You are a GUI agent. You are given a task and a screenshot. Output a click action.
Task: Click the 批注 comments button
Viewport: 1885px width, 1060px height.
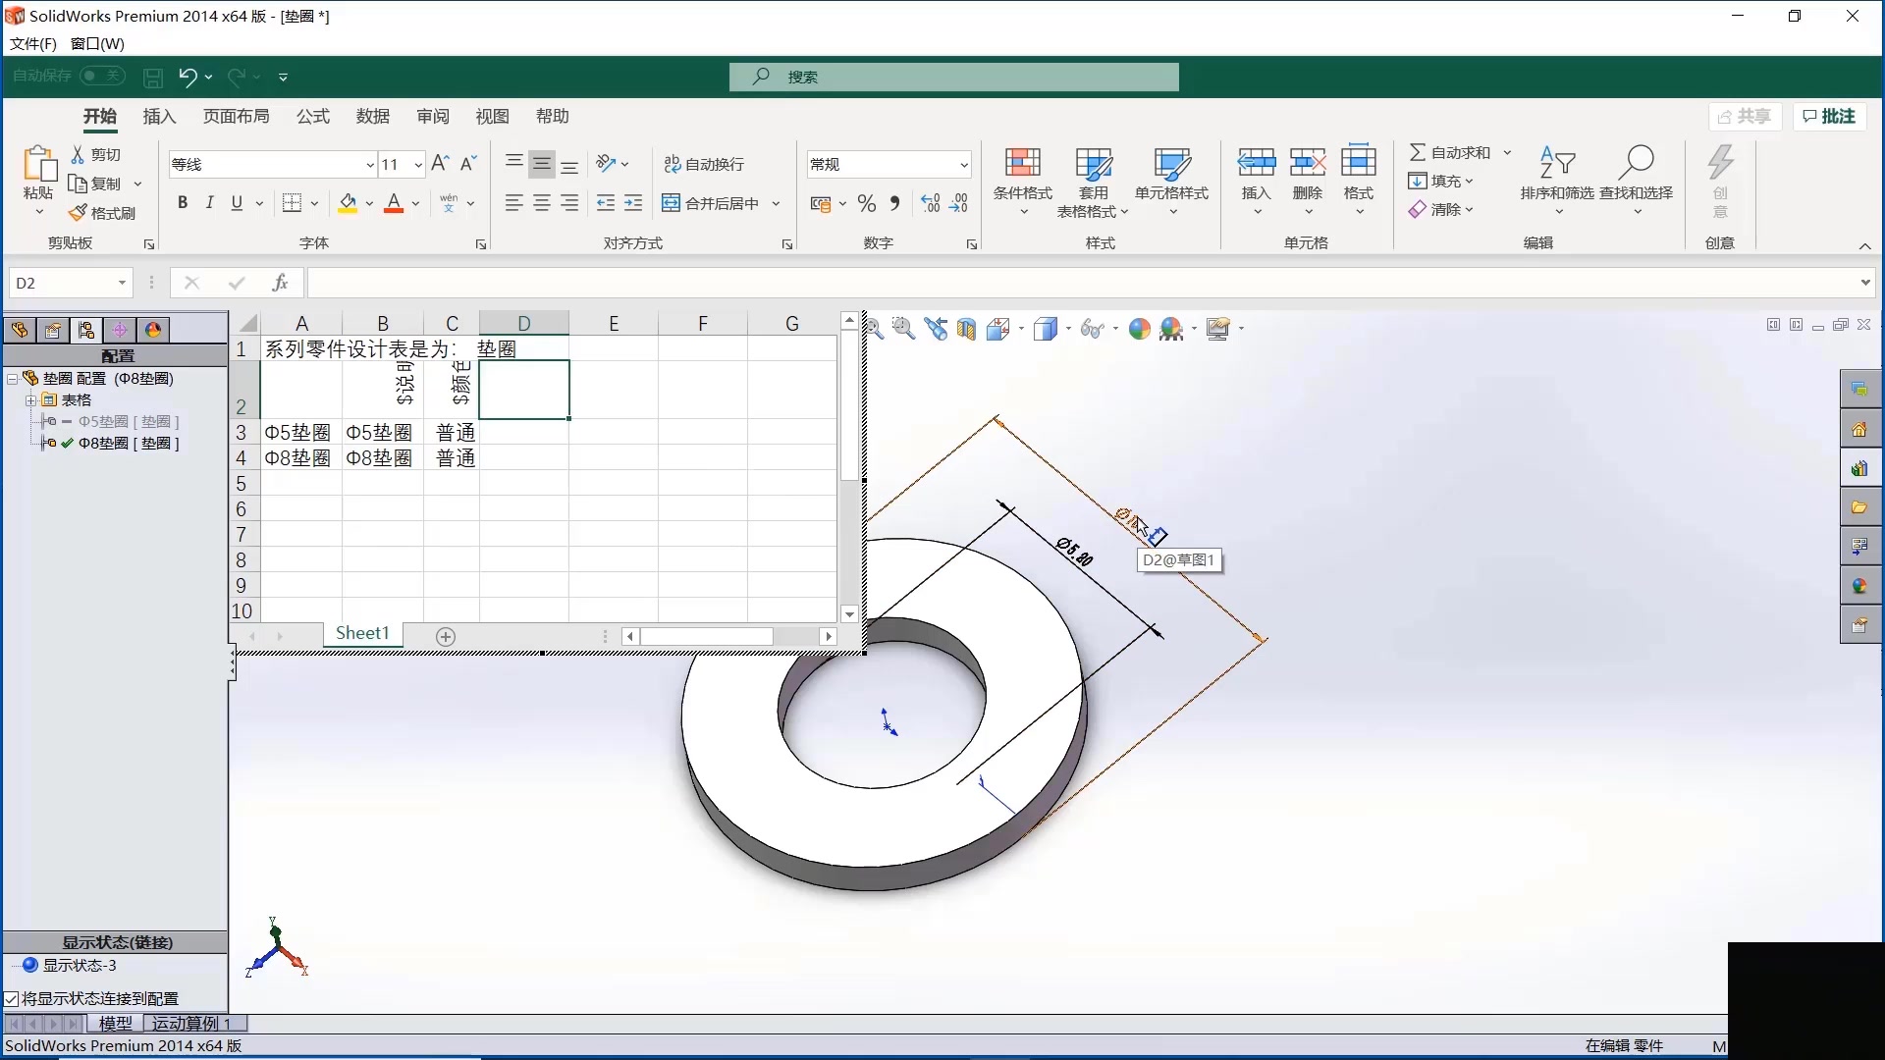tap(1829, 116)
